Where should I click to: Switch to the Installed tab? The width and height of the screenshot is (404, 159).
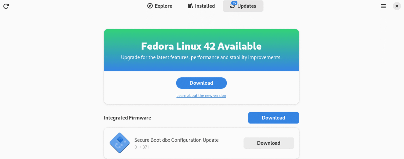pos(201,6)
